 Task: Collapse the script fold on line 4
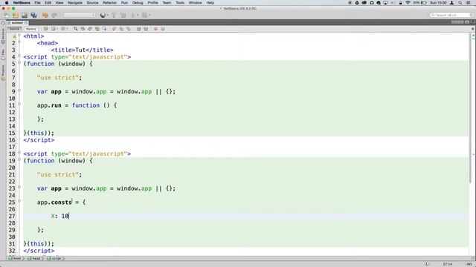19,56
